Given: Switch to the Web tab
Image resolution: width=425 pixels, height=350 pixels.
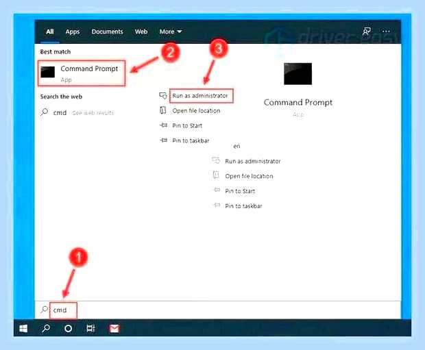Looking at the screenshot, I should pos(141,32).
